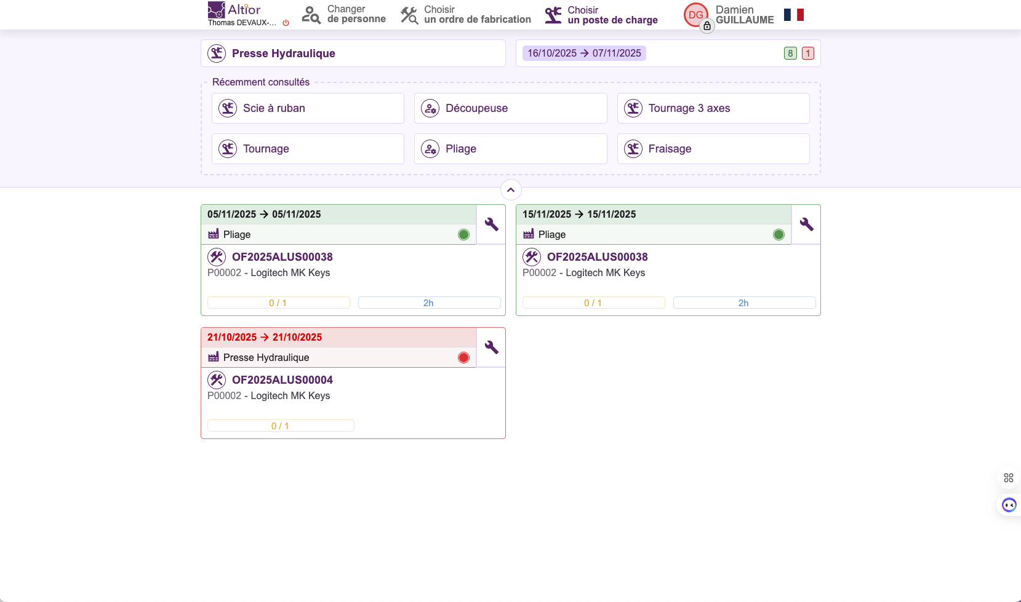Viewport: 1021px width, 602px height.
Task: Open Changer de personne
Action: point(343,14)
